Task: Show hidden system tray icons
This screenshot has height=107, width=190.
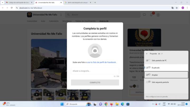Action: 153,104
